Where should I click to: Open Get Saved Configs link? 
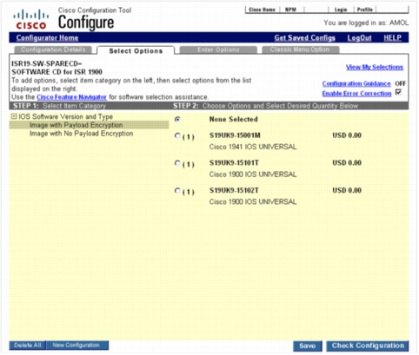[x=305, y=38]
